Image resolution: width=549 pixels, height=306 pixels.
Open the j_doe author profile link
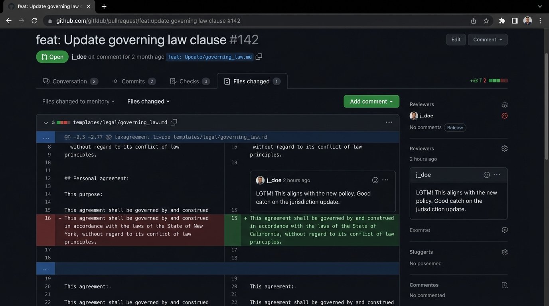pyautogui.click(x=79, y=57)
